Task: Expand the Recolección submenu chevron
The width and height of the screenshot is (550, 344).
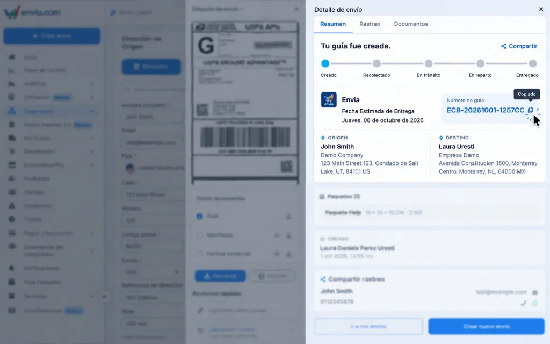Action: coord(92,152)
